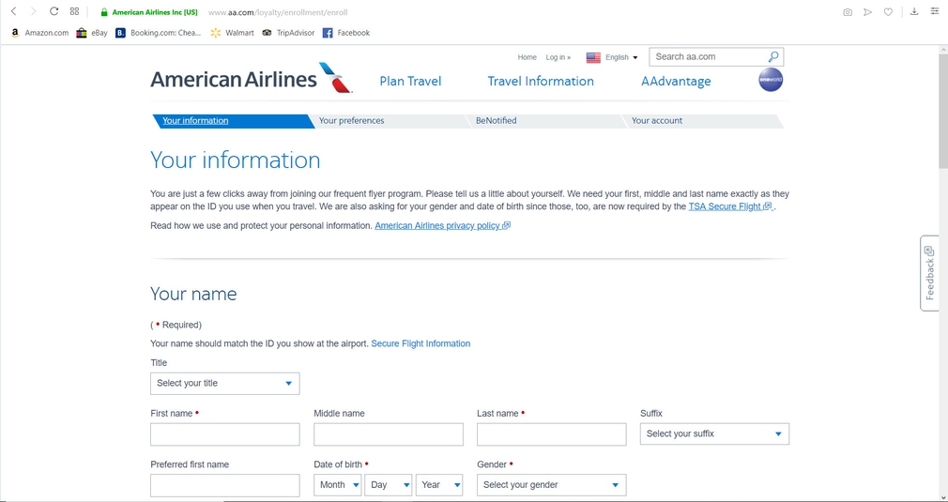Open TSA Secure Flight link
948x502 pixels.
tap(730, 206)
